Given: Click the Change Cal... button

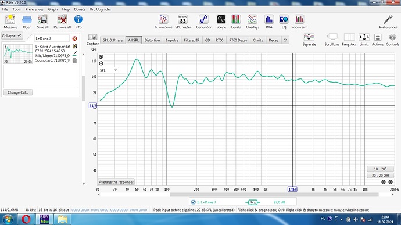Looking at the screenshot, I should pos(18,92).
